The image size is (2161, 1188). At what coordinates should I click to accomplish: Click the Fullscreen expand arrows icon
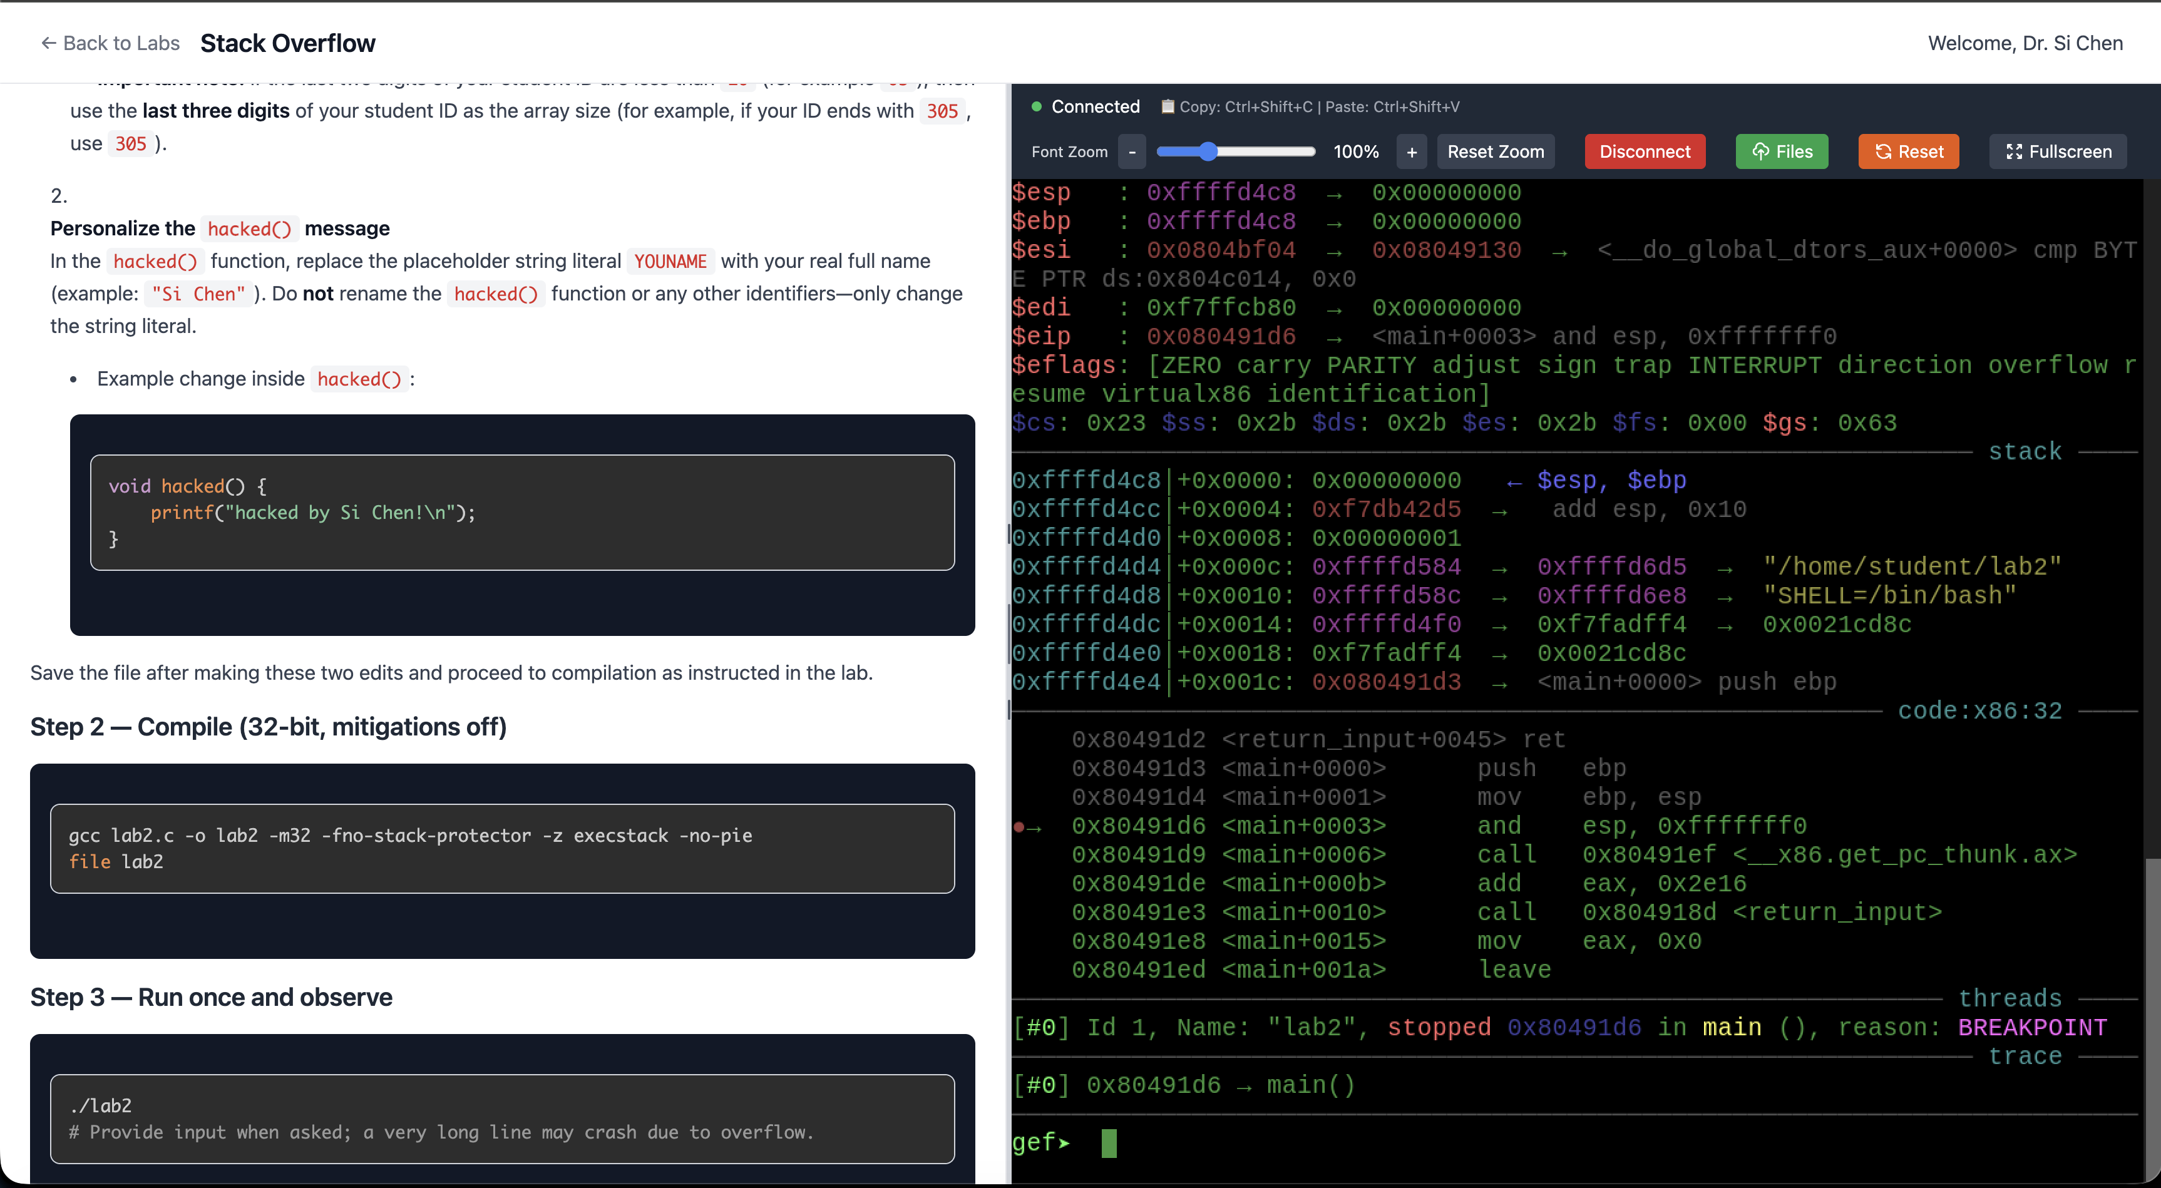pos(2013,151)
